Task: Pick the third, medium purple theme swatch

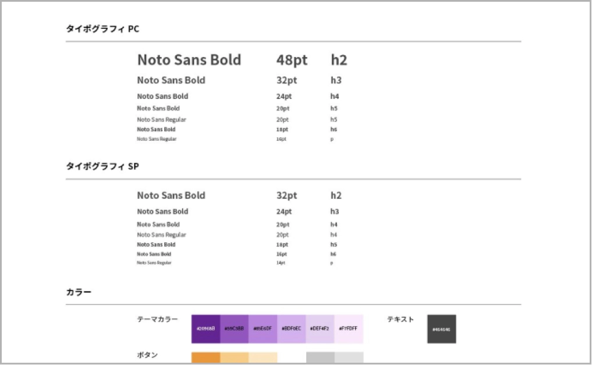Action: point(263,329)
